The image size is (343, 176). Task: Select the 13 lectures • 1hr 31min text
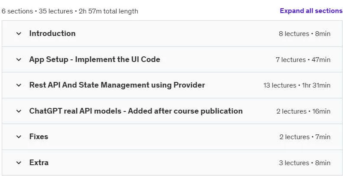tap(297, 85)
